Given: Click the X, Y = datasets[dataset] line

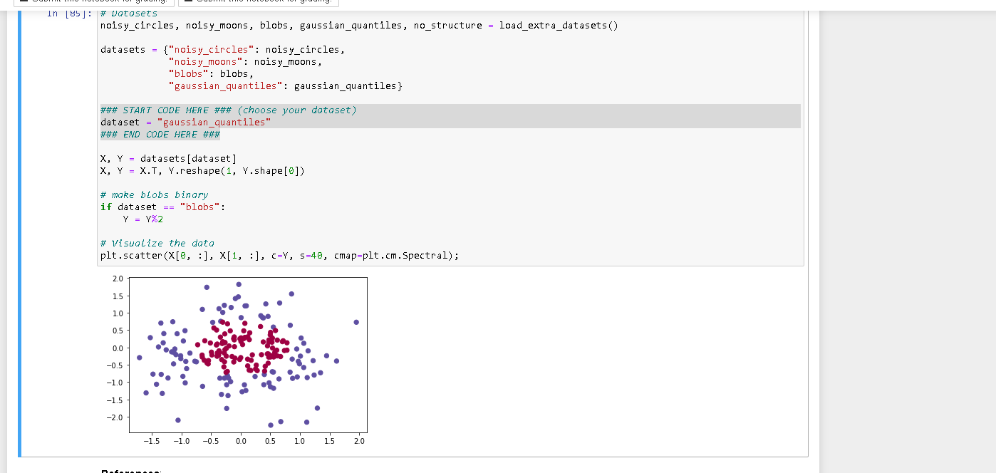Looking at the screenshot, I should point(168,159).
